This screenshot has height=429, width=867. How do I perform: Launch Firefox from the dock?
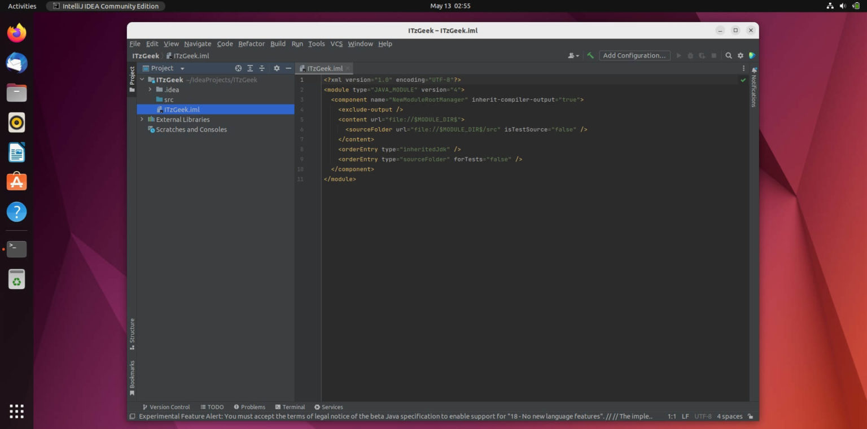pyautogui.click(x=16, y=33)
